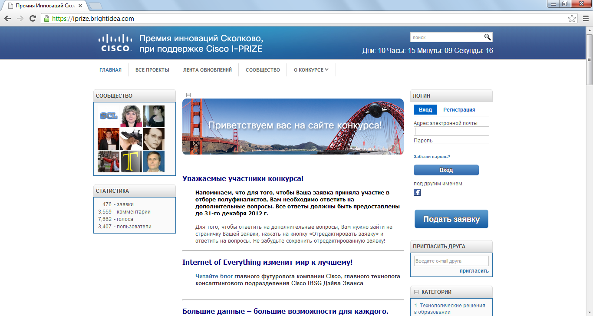Focus the Введите e-mail друга field
Screen dimensions: 593x316
[451, 261]
